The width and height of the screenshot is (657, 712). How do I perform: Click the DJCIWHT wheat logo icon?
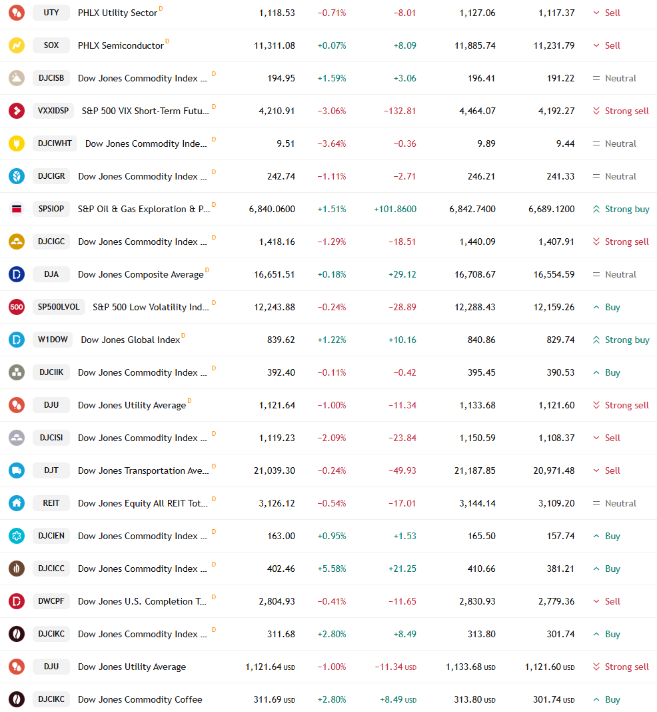pos(17,143)
